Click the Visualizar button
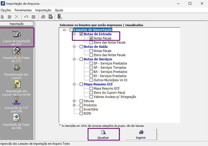The width and height of the screenshot is (208, 146). (x=104, y=134)
